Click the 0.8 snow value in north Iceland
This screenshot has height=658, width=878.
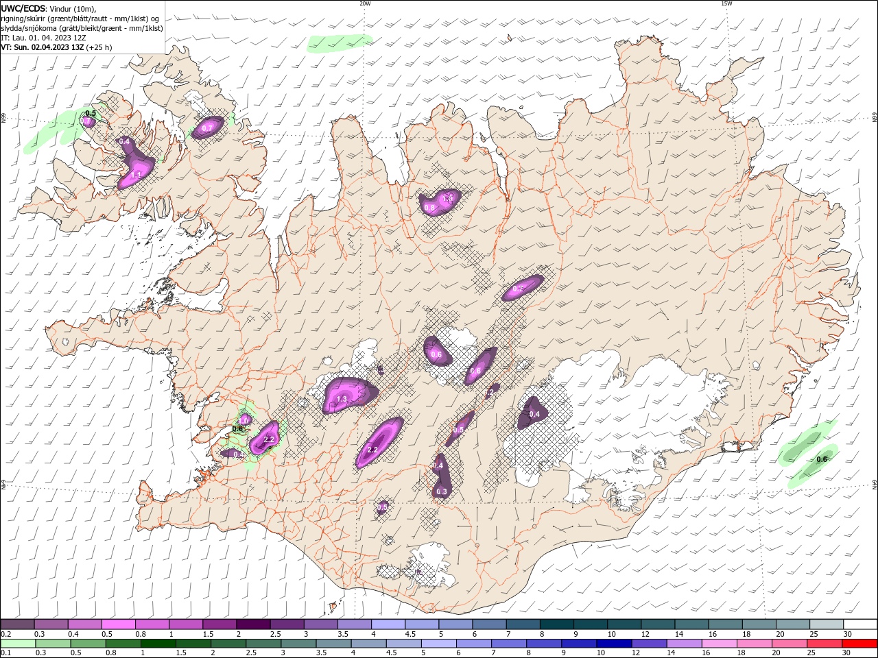tap(430, 207)
